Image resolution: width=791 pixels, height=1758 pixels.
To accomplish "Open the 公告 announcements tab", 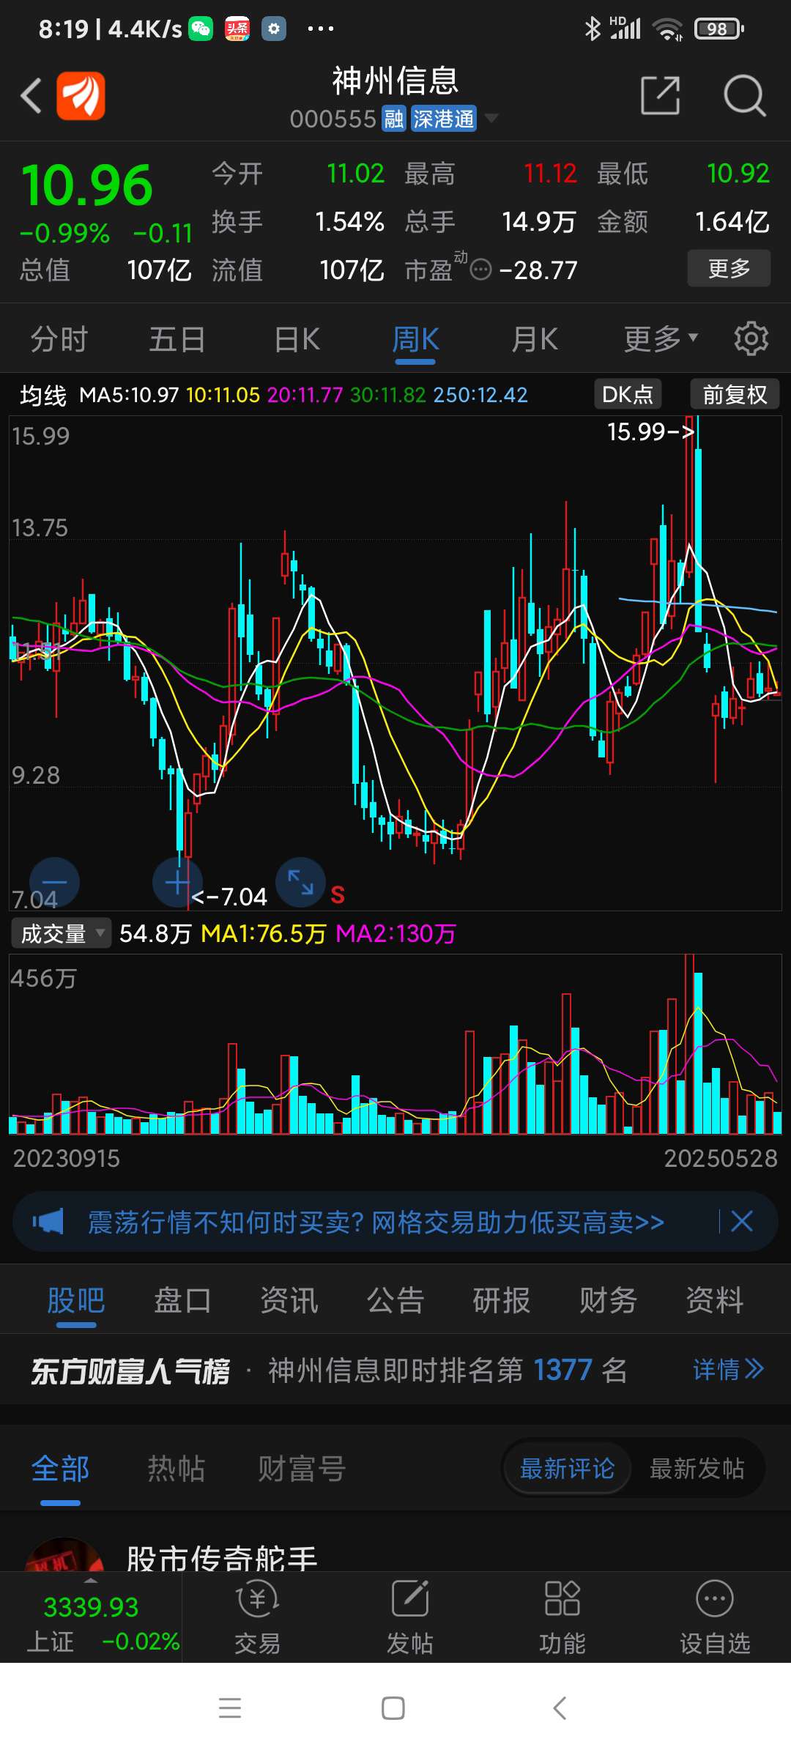I will coord(395,1301).
